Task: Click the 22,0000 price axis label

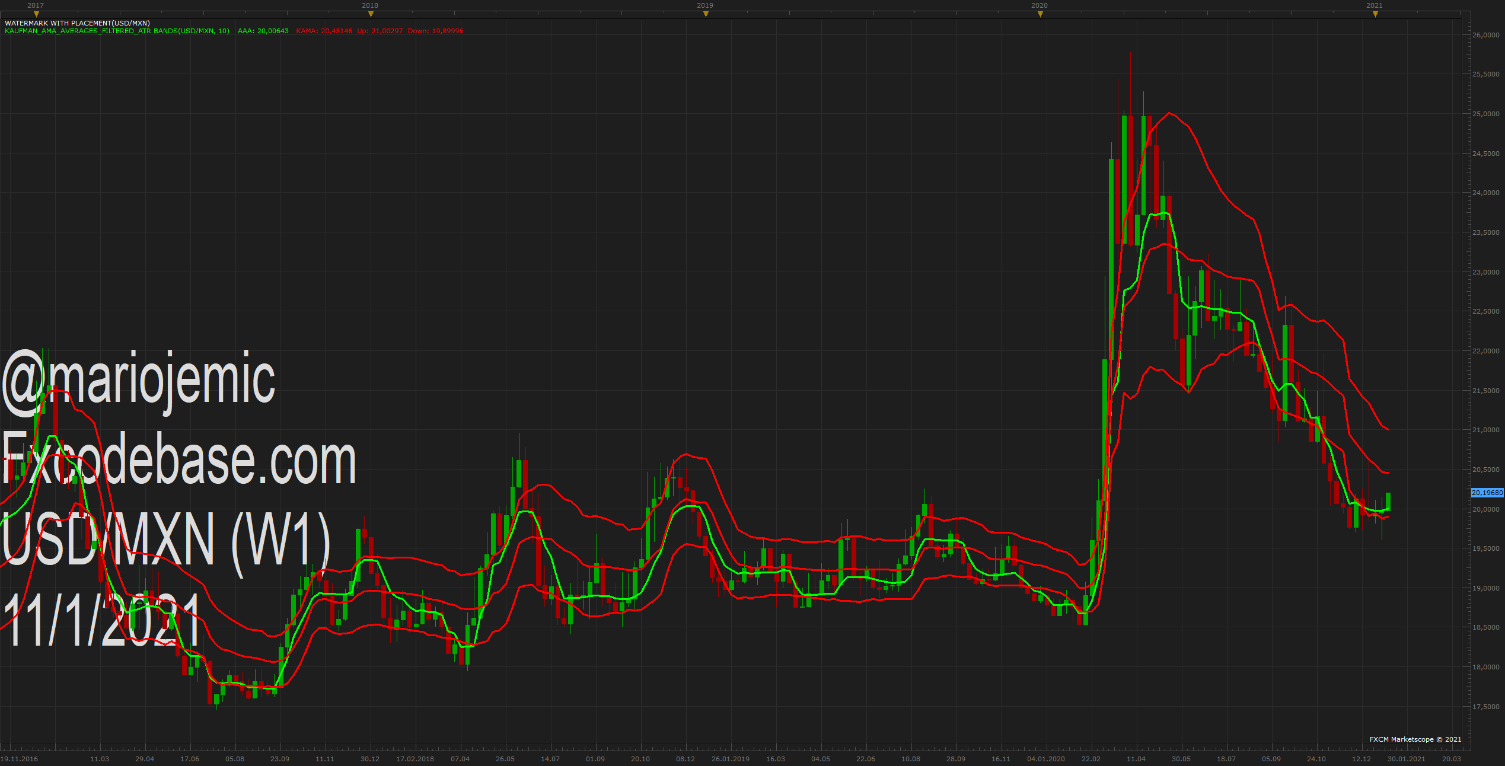Action: (x=1485, y=351)
